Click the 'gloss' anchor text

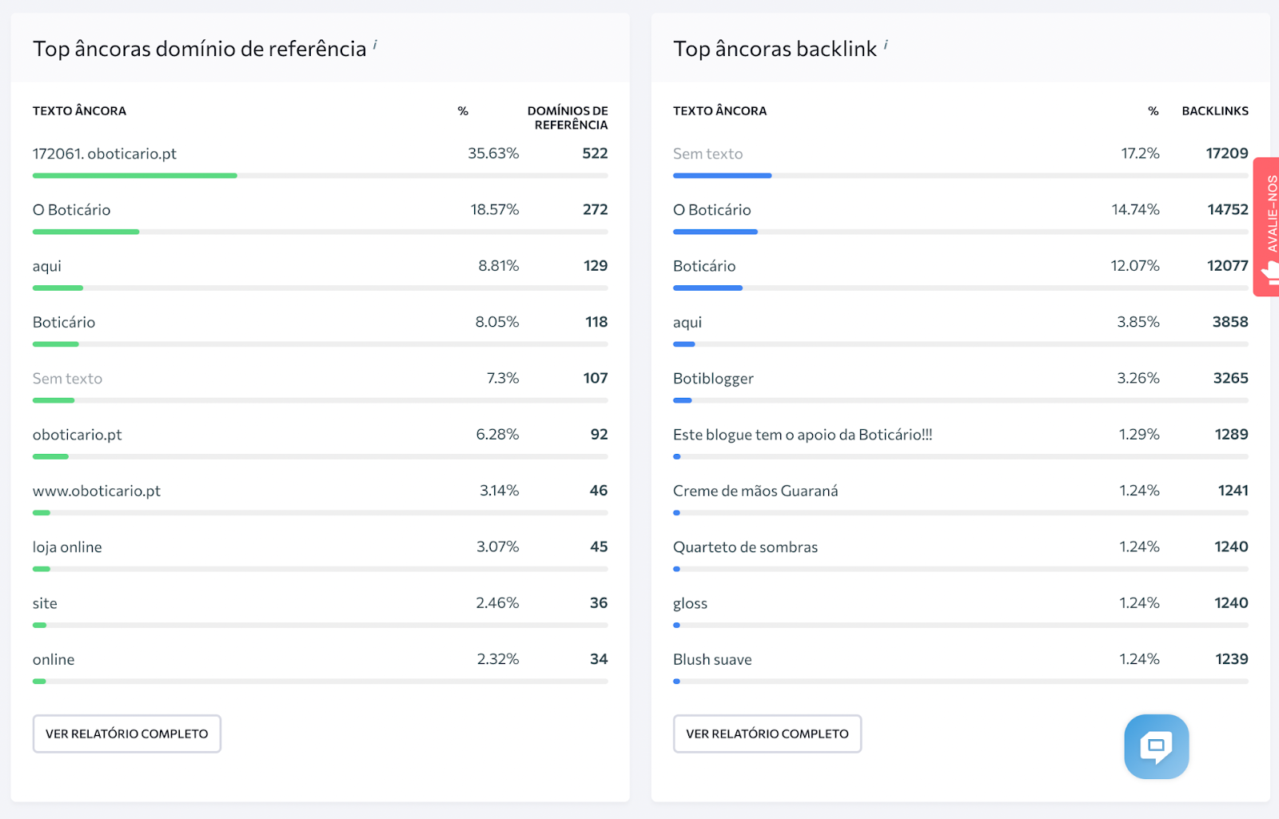[690, 603]
